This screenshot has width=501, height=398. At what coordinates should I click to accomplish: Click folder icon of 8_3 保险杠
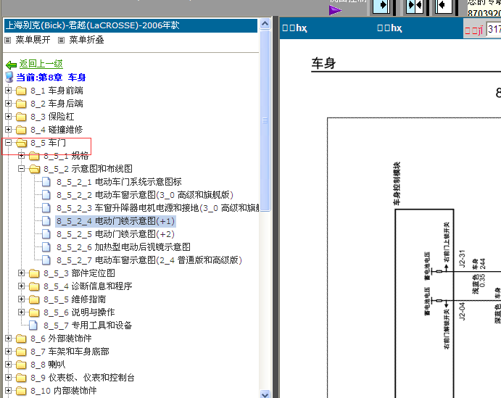click(x=21, y=117)
